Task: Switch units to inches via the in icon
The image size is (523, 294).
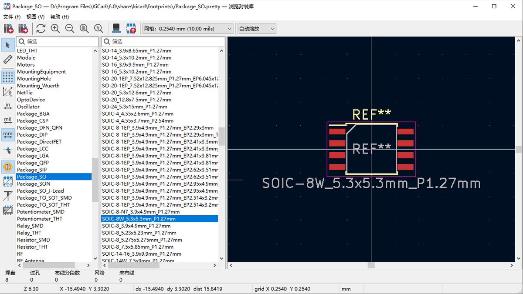Action: tap(8, 106)
